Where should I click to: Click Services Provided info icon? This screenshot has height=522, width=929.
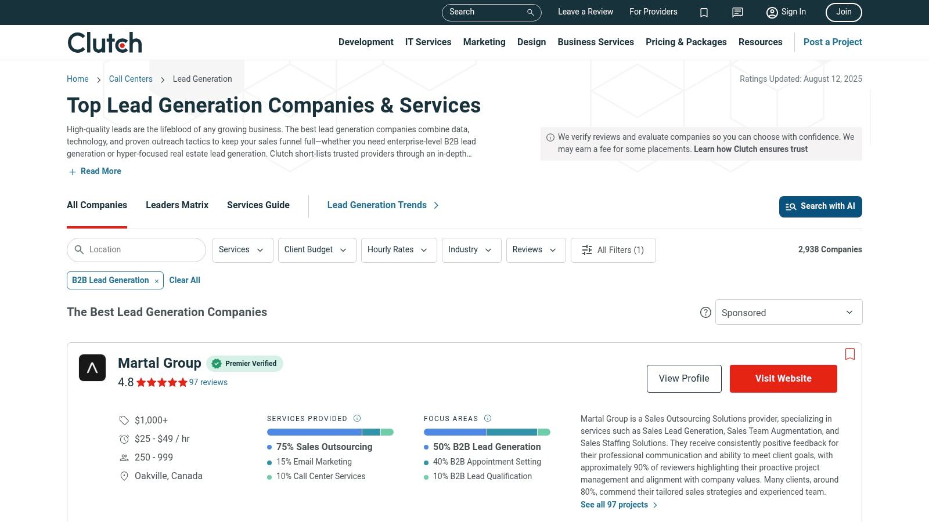[x=357, y=418]
